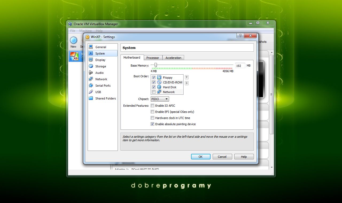Screen dimensions: 342x203
Task: Click the WinXP virtual machine icon
Action: point(74,56)
